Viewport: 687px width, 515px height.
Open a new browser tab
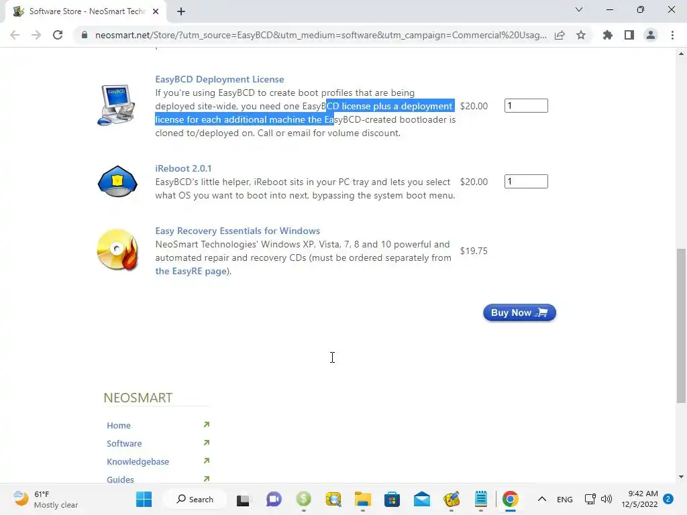coord(181,11)
